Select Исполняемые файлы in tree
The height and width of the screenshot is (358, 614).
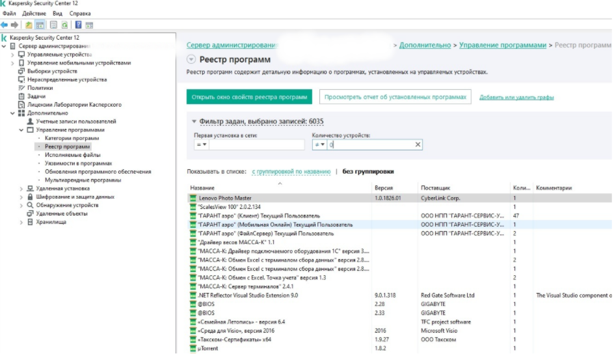72,155
